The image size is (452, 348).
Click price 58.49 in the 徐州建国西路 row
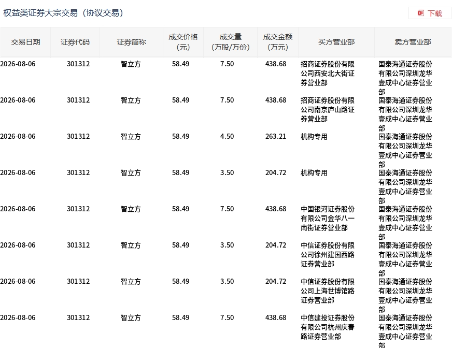(x=181, y=245)
